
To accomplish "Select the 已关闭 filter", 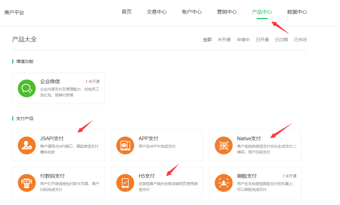I will (300, 40).
